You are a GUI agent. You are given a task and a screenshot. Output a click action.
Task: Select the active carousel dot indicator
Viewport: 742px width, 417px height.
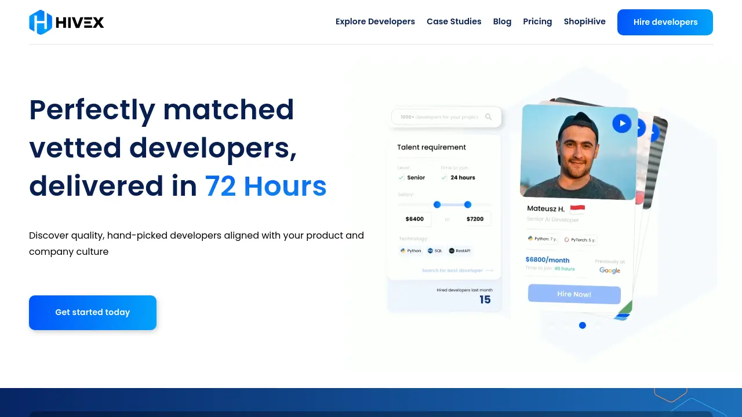(x=583, y=325)
